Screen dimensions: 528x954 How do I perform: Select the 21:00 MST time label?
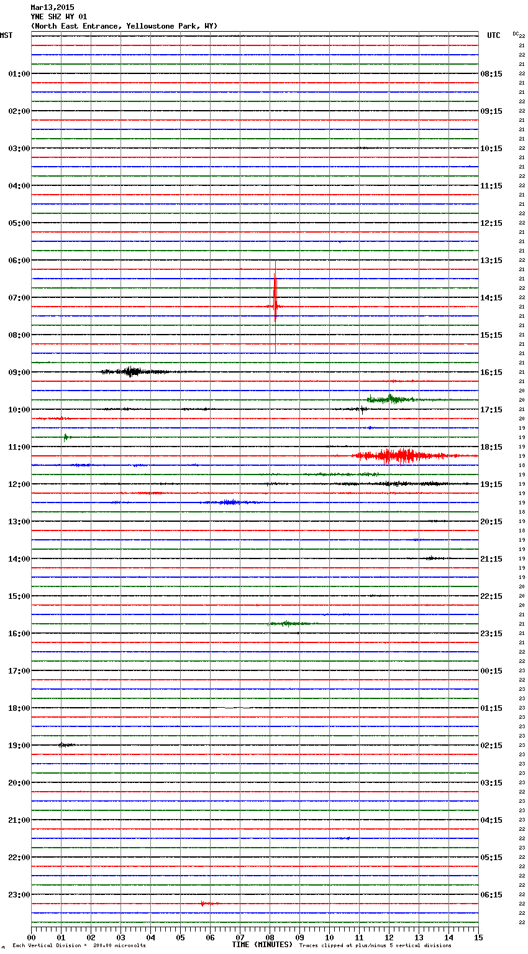[x=19, y=820]
